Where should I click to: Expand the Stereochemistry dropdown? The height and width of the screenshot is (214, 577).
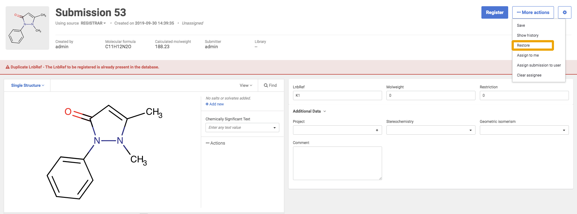(430, 130)
